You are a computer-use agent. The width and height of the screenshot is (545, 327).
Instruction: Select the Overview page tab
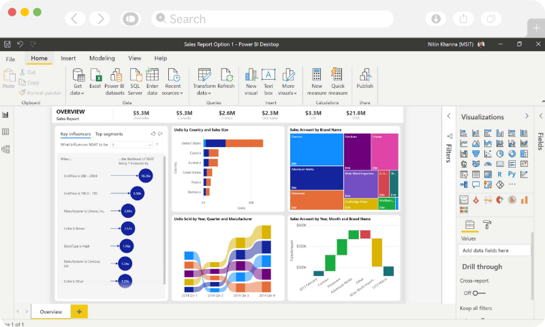tap(51, 311)
